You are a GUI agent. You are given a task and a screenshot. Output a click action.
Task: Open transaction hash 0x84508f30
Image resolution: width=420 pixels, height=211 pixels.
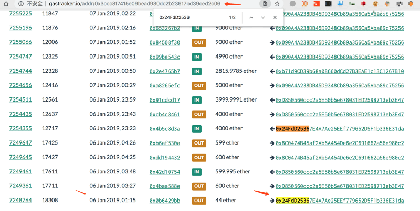165,42
